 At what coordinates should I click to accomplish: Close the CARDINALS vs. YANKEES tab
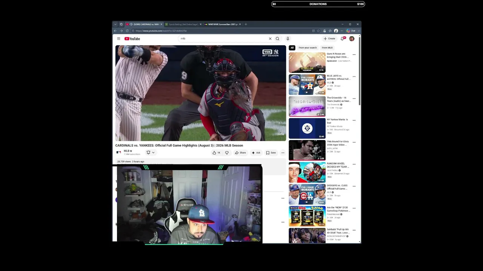click(x=161, y=24)
